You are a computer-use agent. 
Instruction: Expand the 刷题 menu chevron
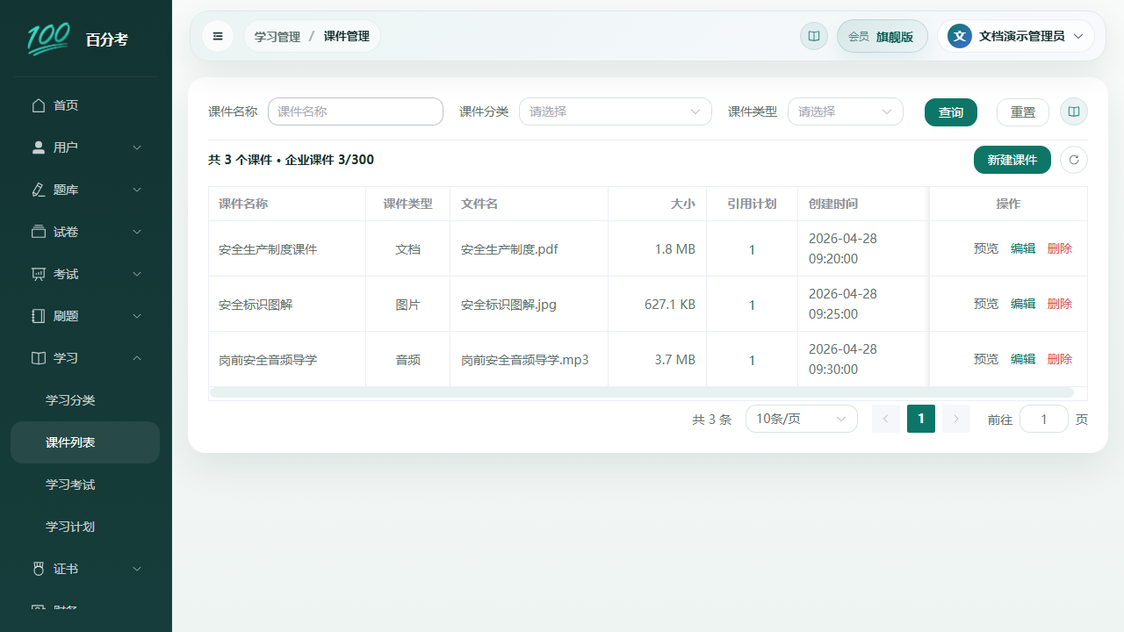tap(137, 316)
